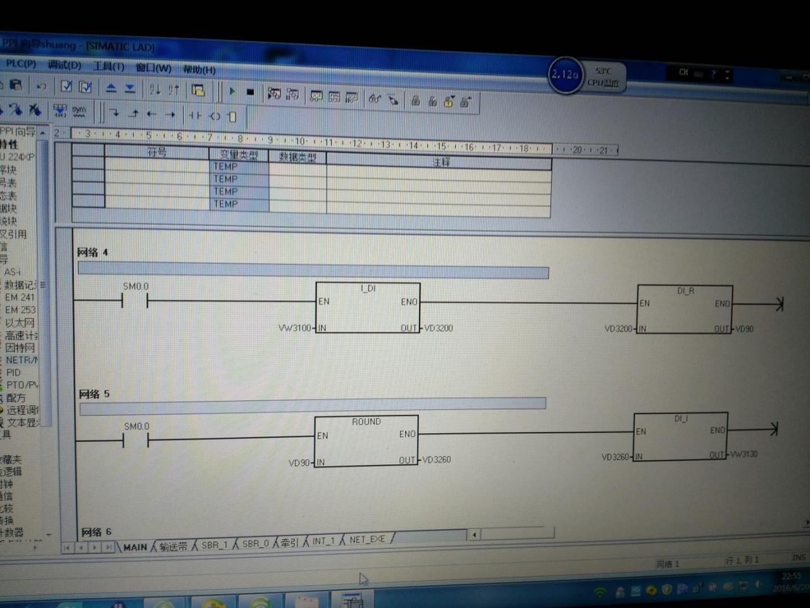Click the SM0.0 contact in network 5

tap(136, 440)
